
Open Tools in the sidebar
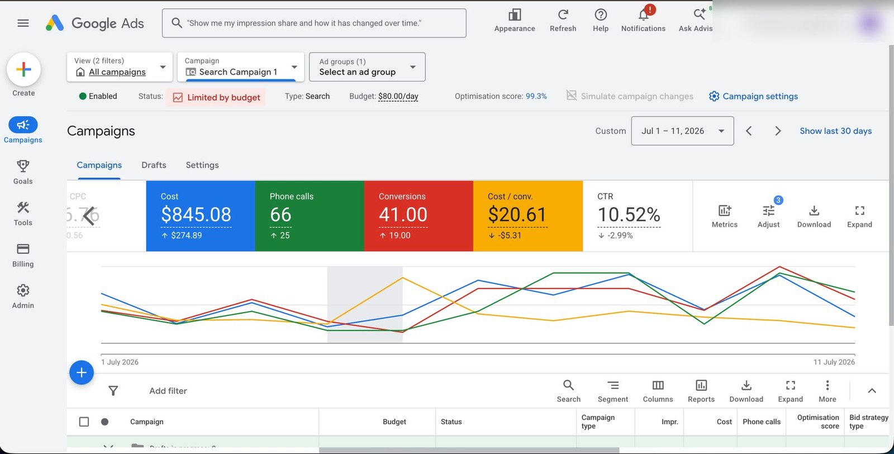pyautogui.click(x=23, y=213)
